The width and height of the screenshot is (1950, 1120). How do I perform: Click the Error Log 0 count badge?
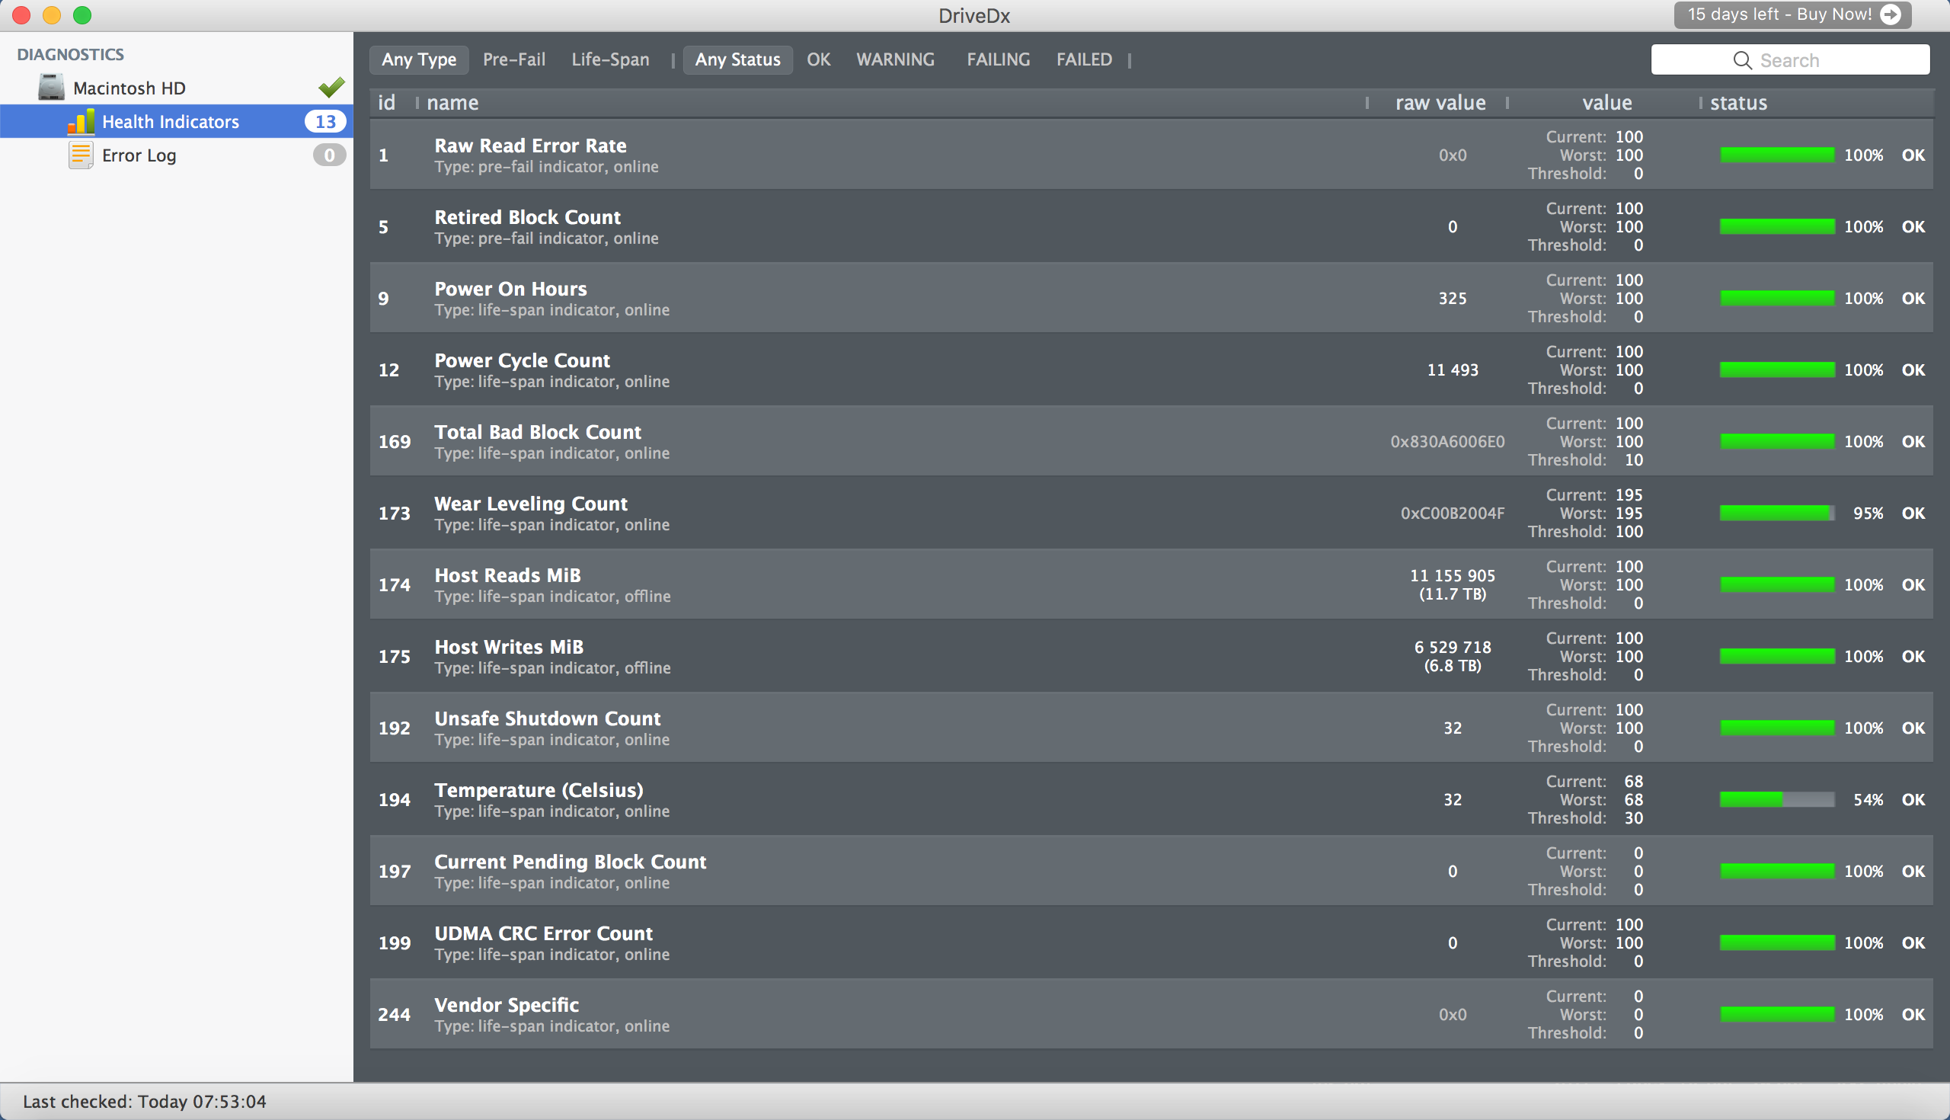coord(329,155)
